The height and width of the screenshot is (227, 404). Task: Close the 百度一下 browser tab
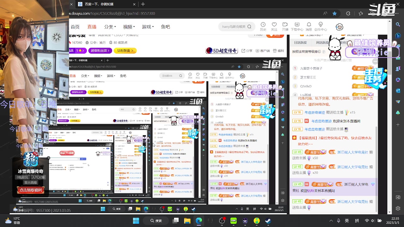pyautogui.click(x=134, y=4)
